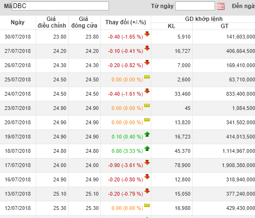
Task: Open the Từ ngày calendar picker icon
Action: [x=221, y=6]
